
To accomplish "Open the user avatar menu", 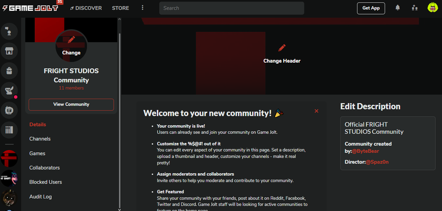I will point(432,7).
